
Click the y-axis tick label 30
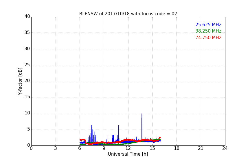click(x=27, y=49)
